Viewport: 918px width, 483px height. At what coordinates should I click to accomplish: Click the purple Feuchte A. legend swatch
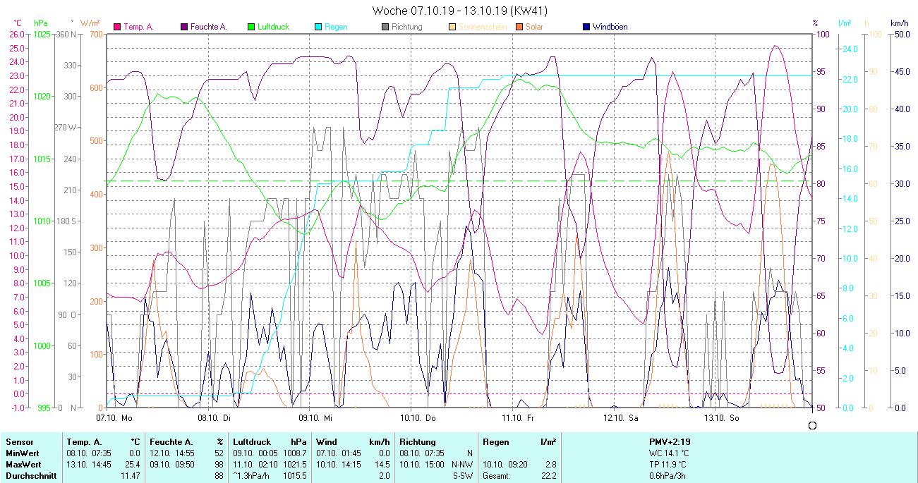point(185,27)
